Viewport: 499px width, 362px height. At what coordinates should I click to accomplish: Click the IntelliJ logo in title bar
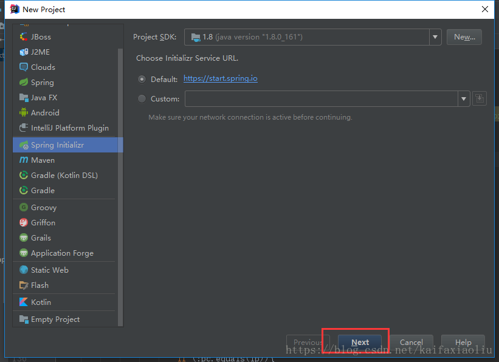pyautogui.click(x=15, y=10)
